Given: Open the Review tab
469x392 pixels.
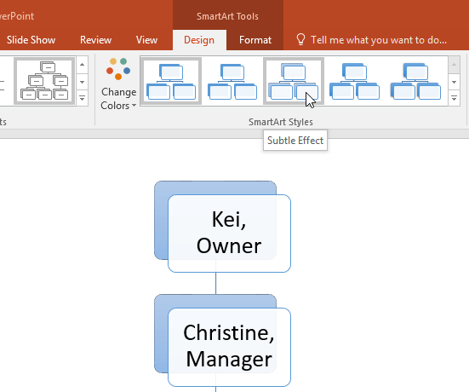Looking at the screenshot, I should 95,40.
